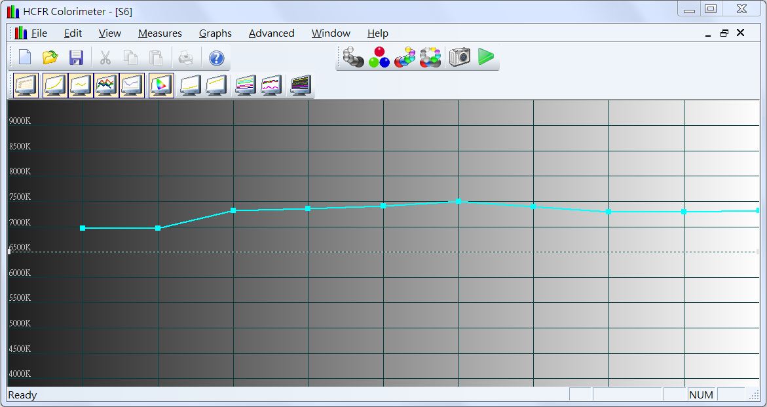Click the 7500K axis label

[x=20, y=197]
